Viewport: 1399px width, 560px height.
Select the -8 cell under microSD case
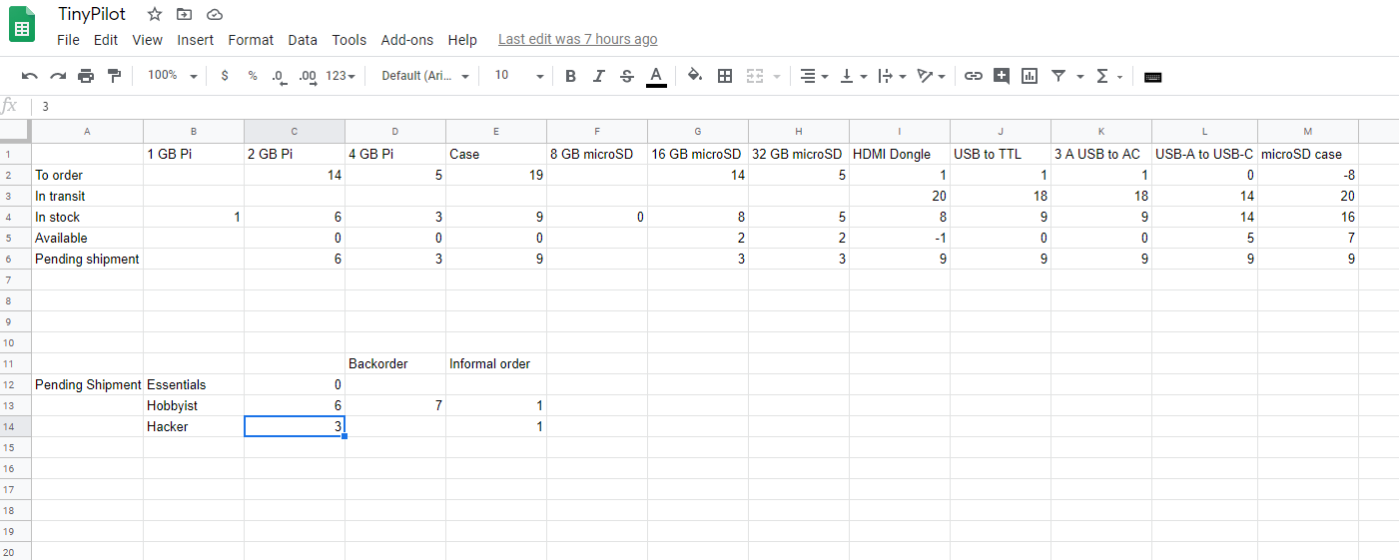pyautogui.click(x=1308, y=175)
